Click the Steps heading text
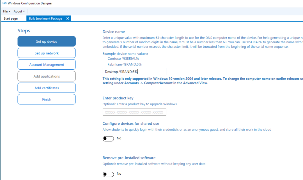The width and height of the screenshot is (303, 180). 24,31
